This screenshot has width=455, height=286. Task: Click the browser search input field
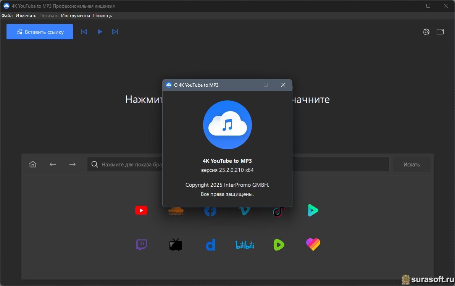pyautogui.click(x=238, y=164)
